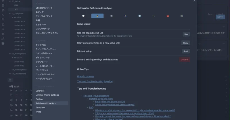Open the grid-shaped last settings tab
The height and width of the screenshot is (120, 230).
[182, 16]
